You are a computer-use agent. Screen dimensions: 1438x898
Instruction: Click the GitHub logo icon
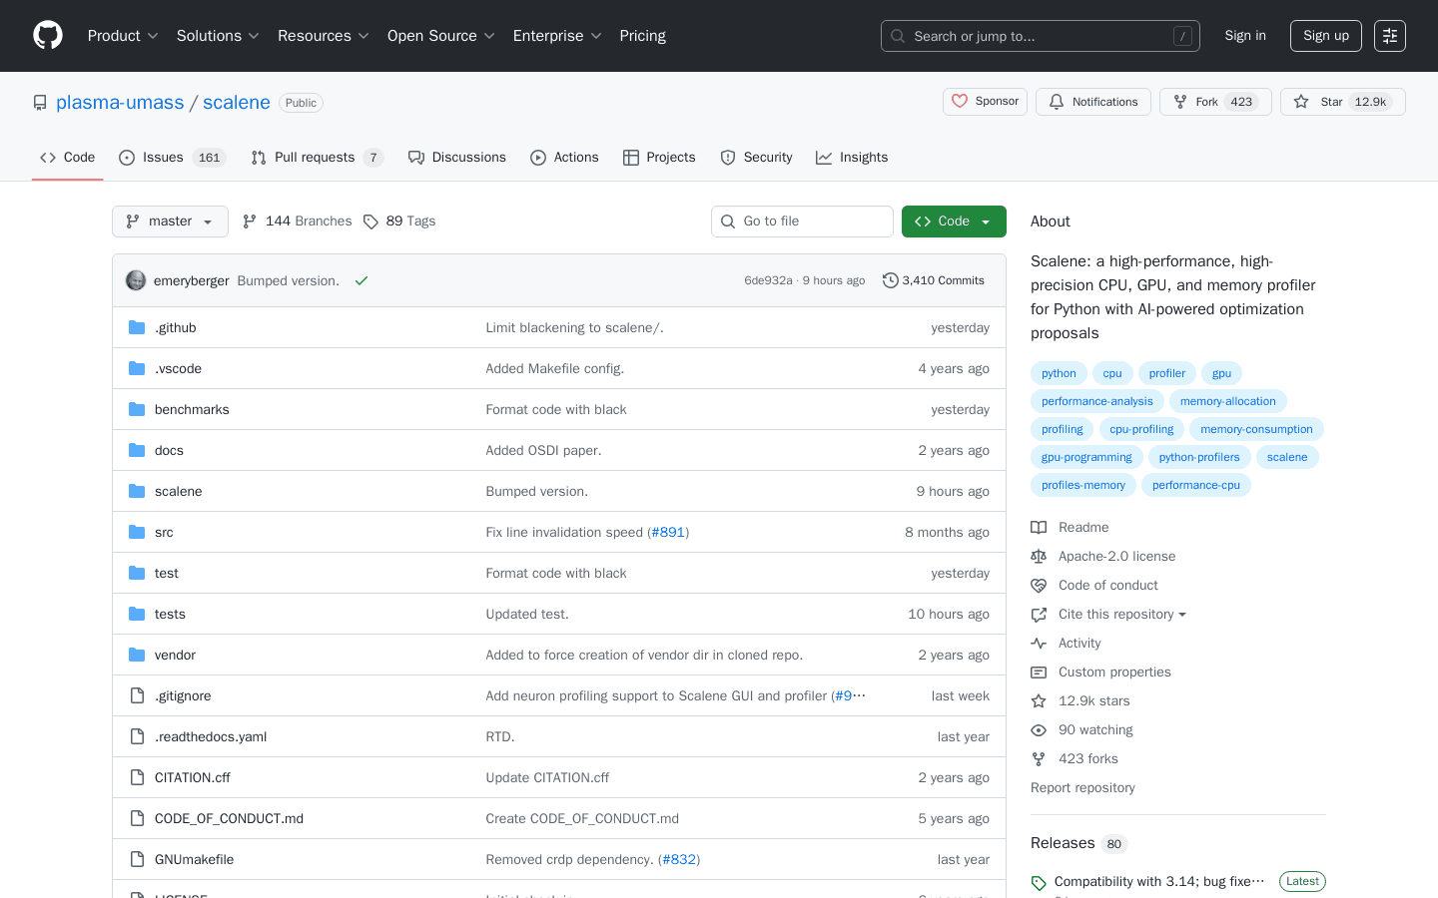[48, 36]
